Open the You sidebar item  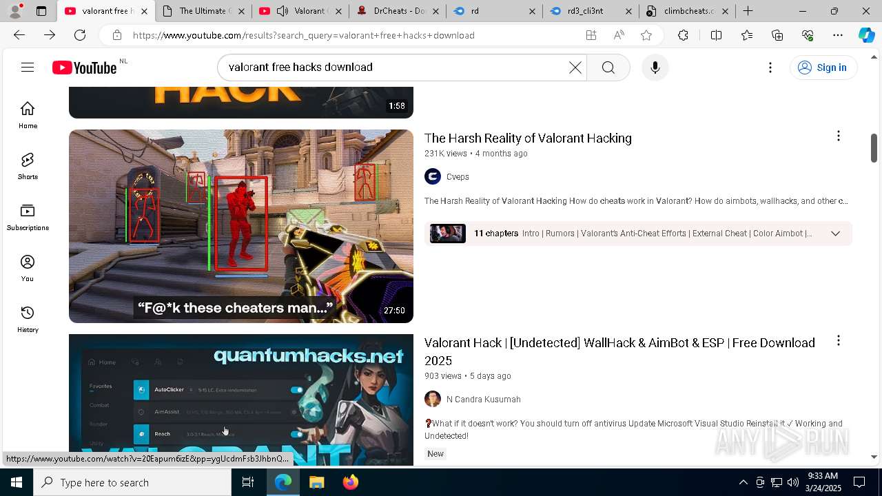coord(28,268)
